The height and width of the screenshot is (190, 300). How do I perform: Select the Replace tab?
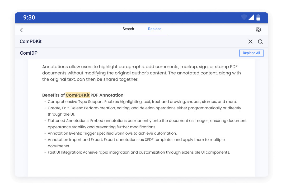(154, 29)
